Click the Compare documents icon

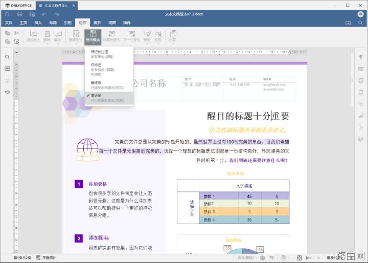[173, 36]
